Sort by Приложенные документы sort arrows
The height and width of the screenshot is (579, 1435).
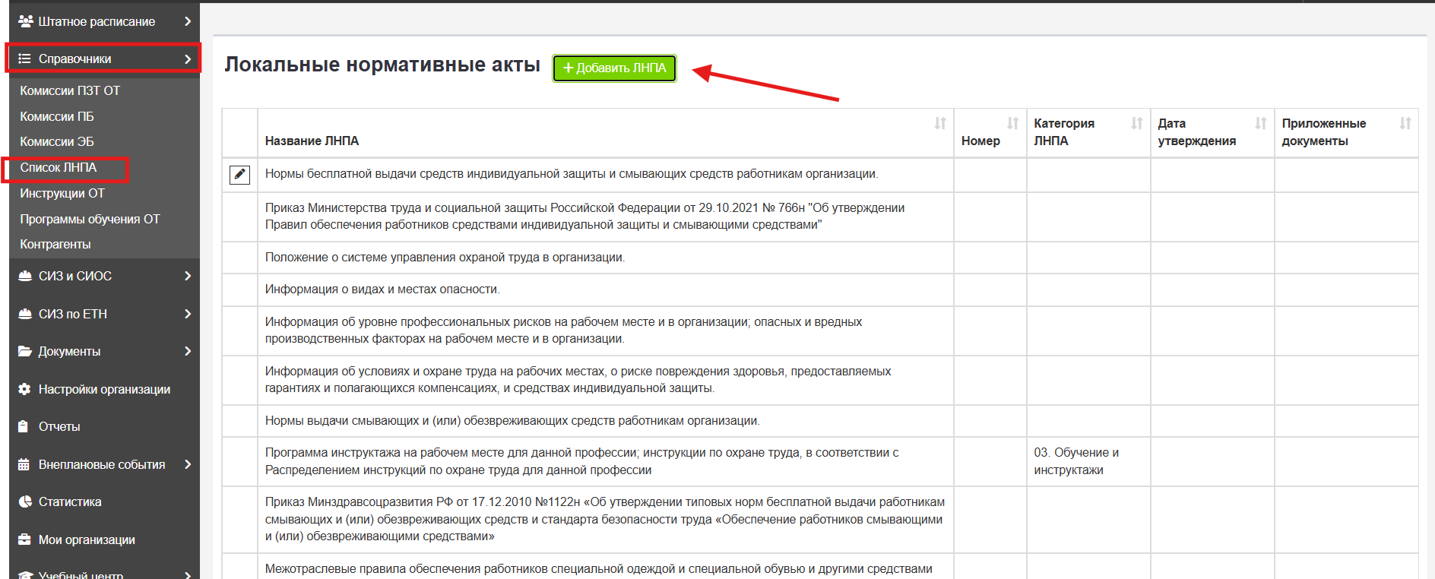[x=1405, y=123]
